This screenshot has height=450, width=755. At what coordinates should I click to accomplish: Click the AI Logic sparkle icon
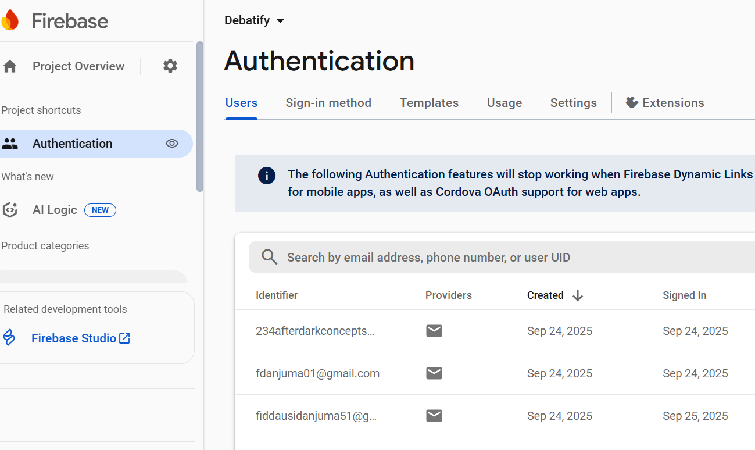coord(10,210)
